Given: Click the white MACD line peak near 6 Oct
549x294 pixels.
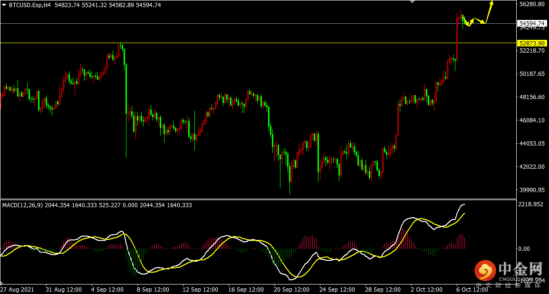Looking at the screenshot, I should tap(463, 204).
